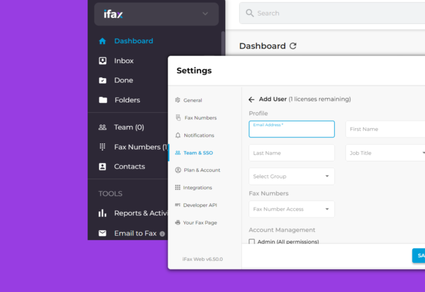This screenshot has height=292, width=425.
Task: Click the TOOLS section label
Action: click(x=110, y=194)
